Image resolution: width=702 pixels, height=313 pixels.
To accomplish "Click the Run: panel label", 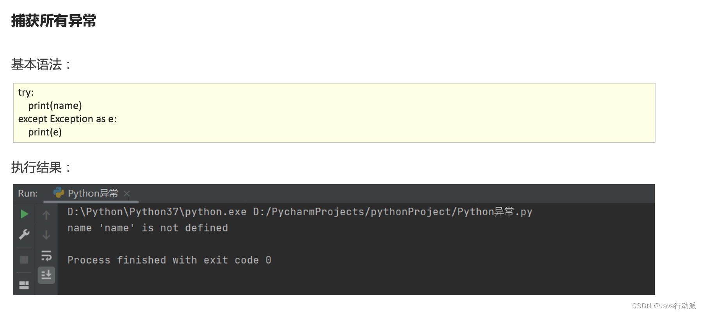I will [28, 193].
